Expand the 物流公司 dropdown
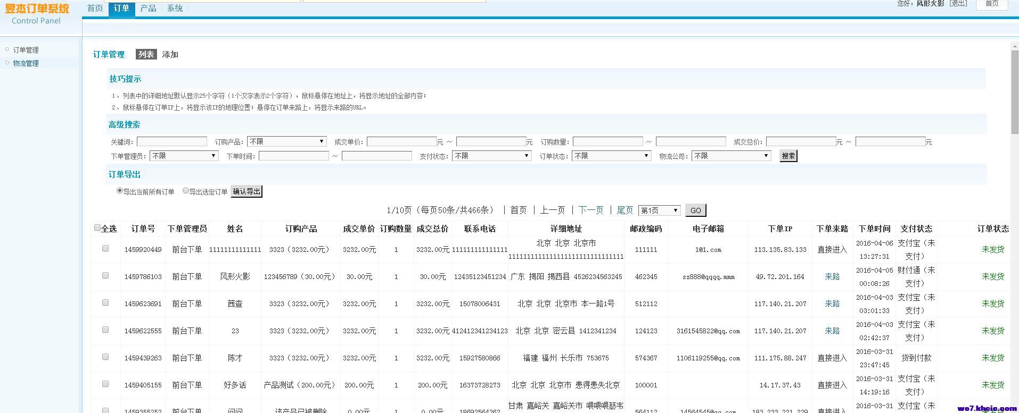The image size is (1019, 413). pos(732,156)
